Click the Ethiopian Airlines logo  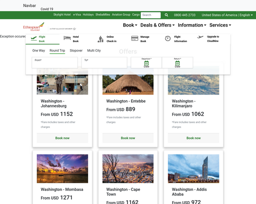pyautogui.click(x=34, y=27)
